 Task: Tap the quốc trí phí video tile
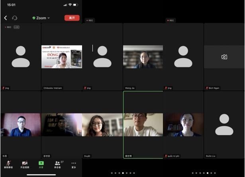click(x=183, y=125)
